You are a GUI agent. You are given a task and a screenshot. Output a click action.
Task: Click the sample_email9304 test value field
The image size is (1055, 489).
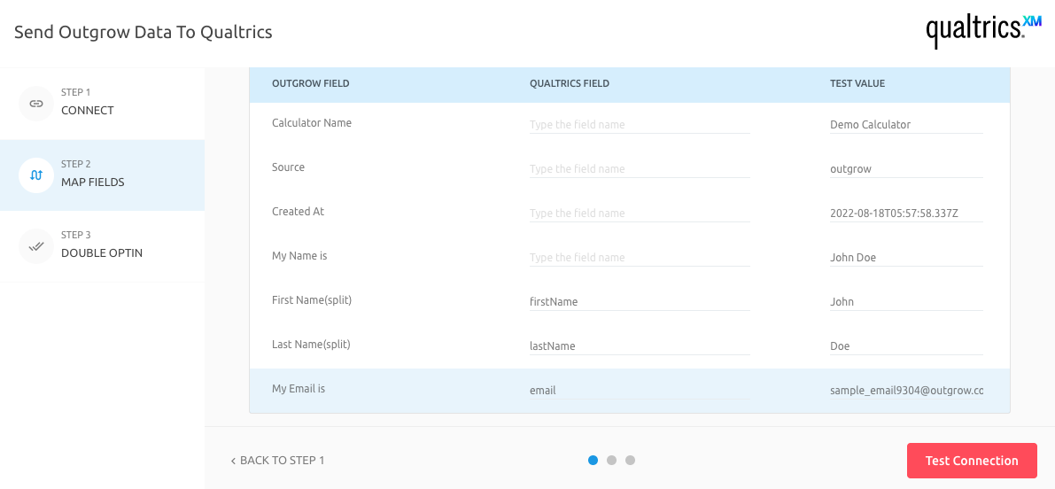(x=906, y=391)
